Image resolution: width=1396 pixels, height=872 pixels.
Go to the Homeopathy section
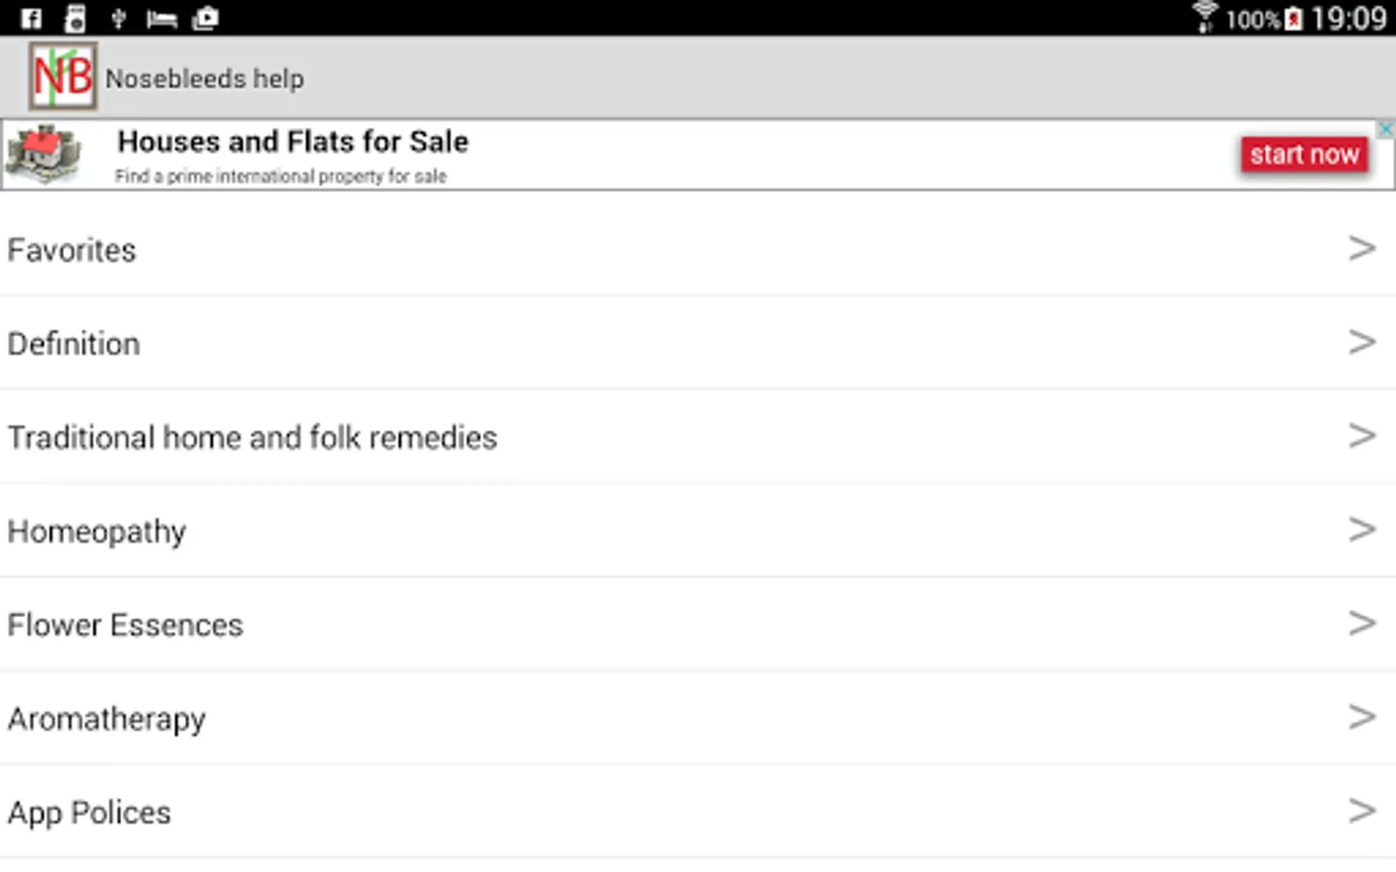click(97, 532)
